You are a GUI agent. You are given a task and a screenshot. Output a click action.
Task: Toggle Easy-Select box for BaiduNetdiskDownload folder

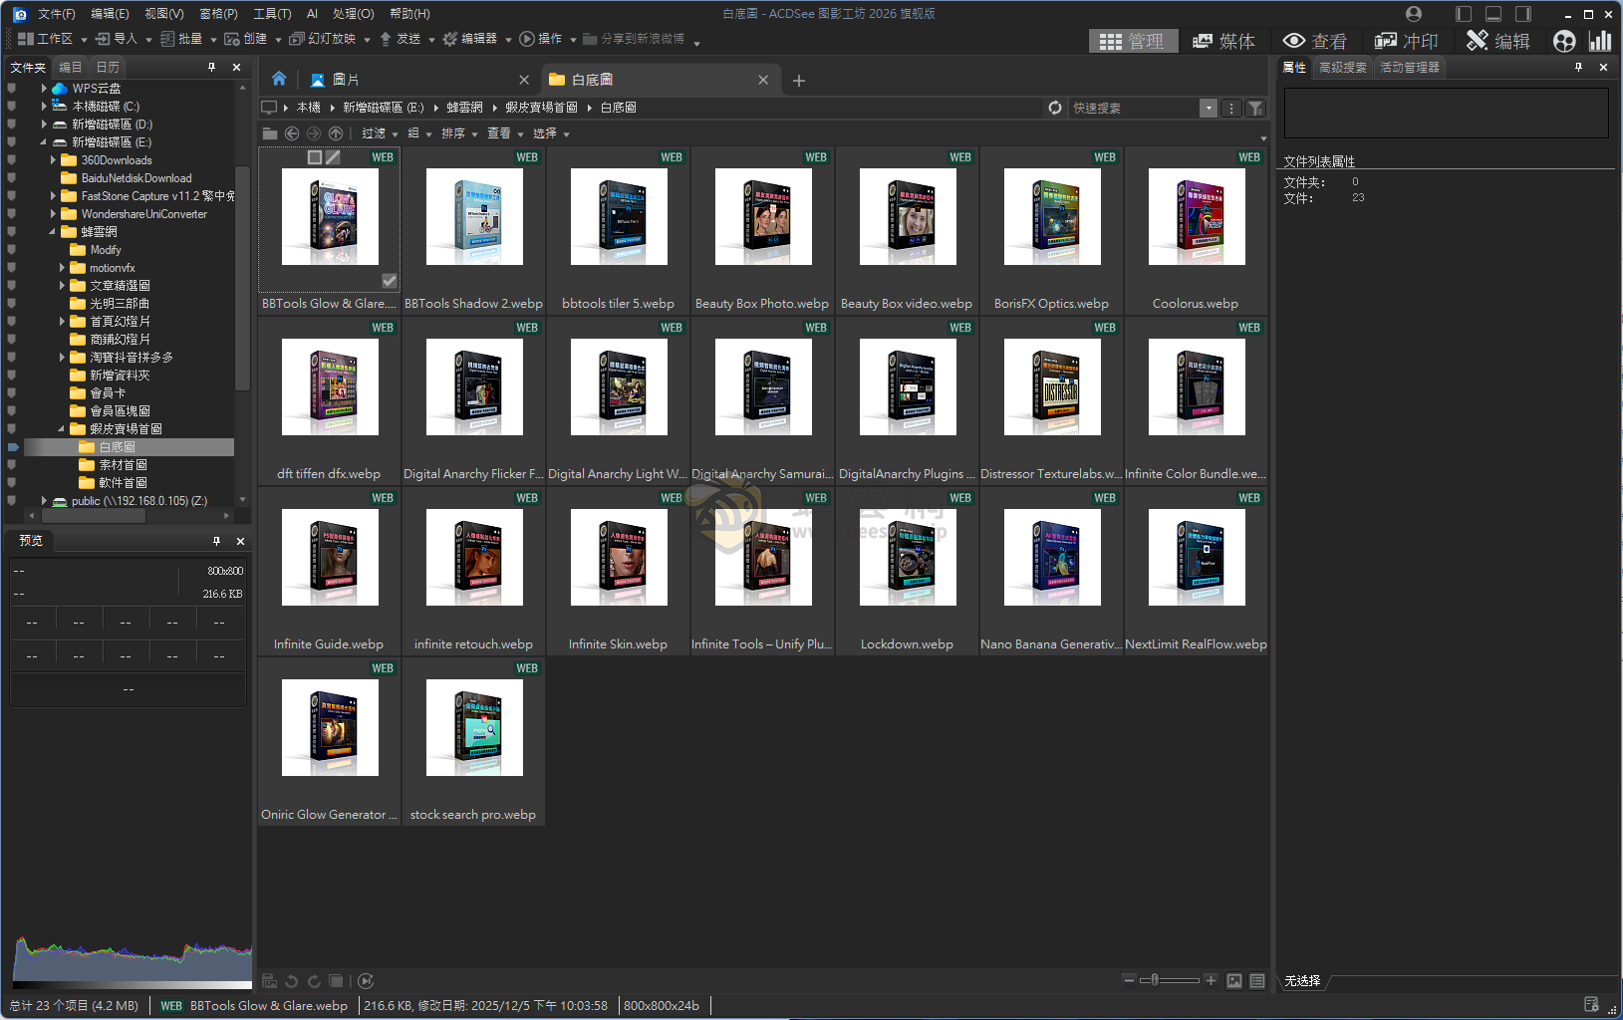[12, 178]
